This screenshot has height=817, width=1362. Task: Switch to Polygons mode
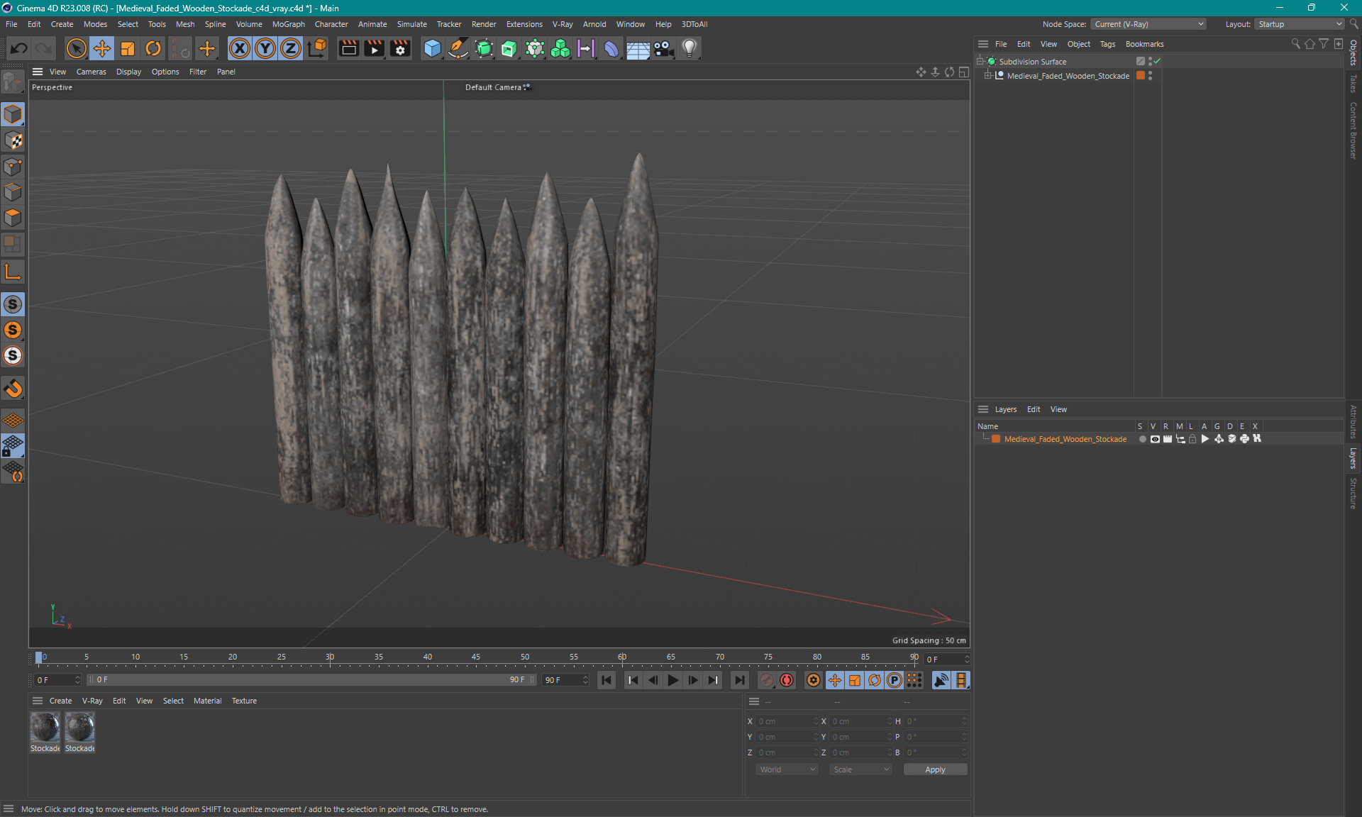click(13, 218)
